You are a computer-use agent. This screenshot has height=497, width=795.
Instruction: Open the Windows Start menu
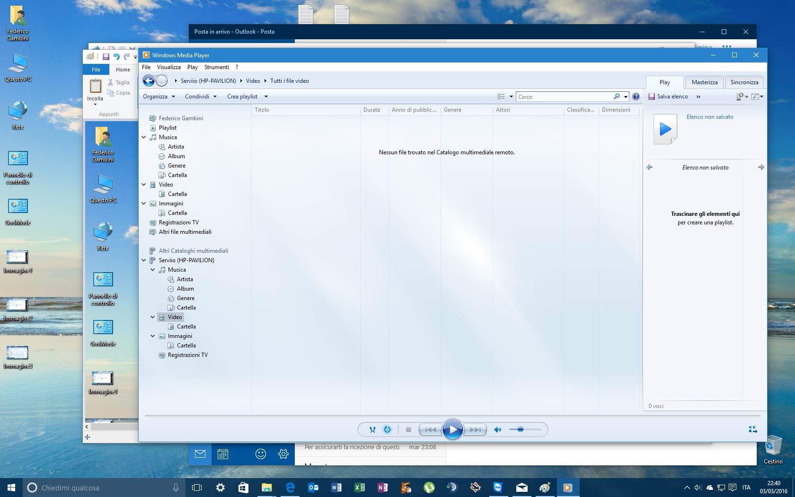point(11,488)
